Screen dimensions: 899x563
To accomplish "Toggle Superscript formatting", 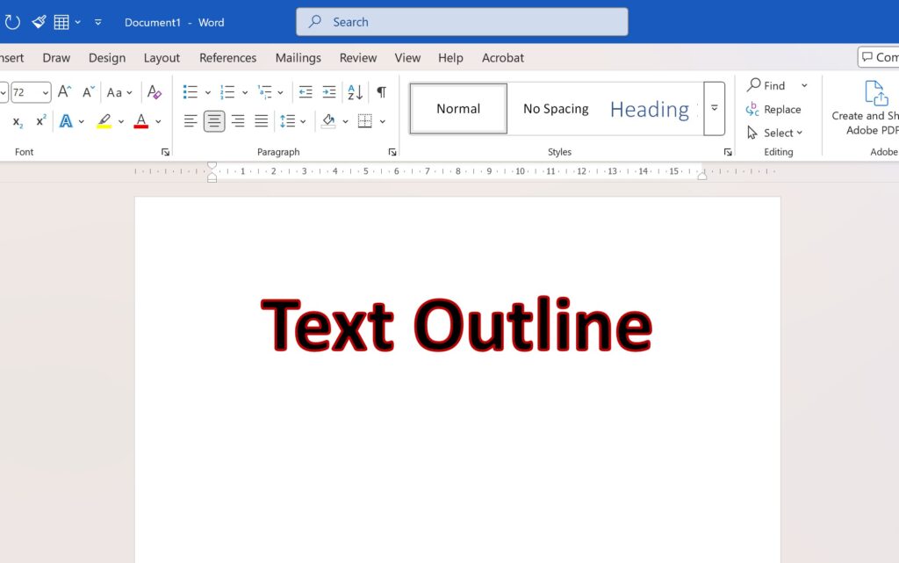I will click(40, 121).
